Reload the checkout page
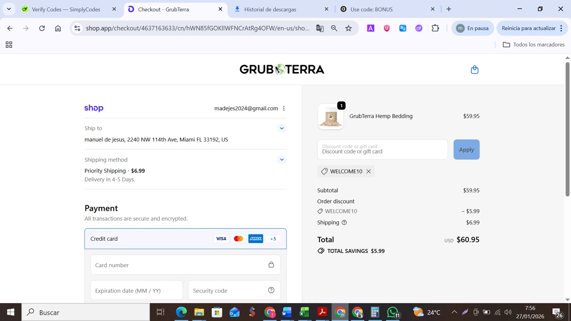571x321 pixels. 42,28
